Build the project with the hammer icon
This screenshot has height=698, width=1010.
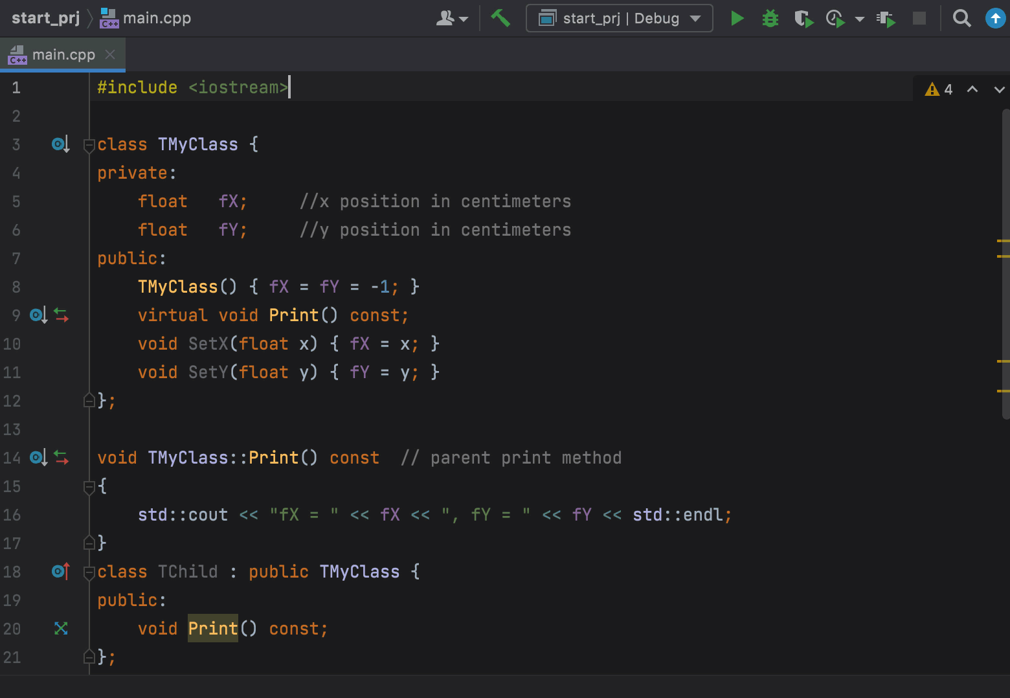click(x=500, y=18)
